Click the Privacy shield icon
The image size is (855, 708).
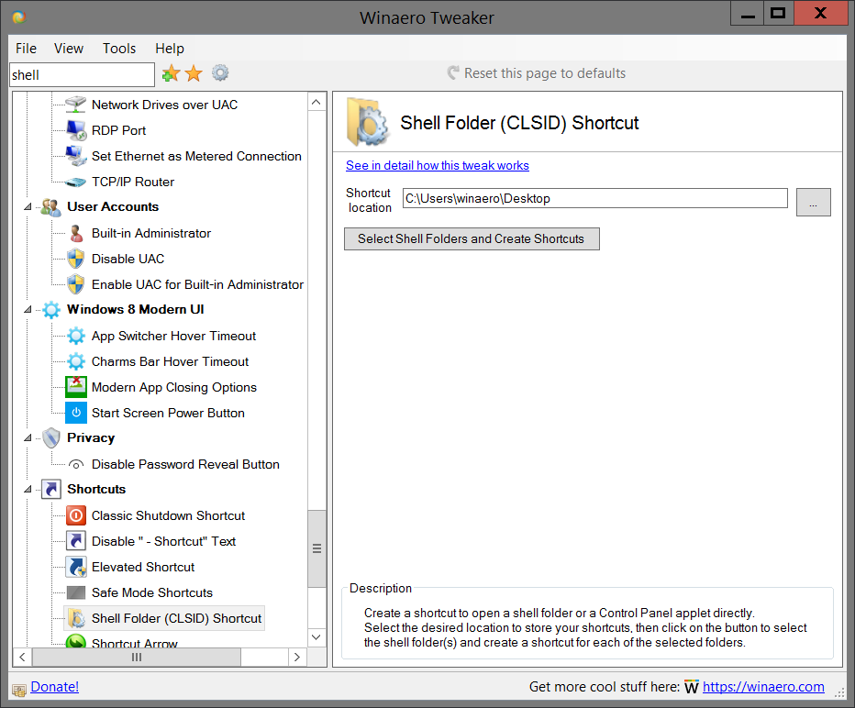pos(51,437)
